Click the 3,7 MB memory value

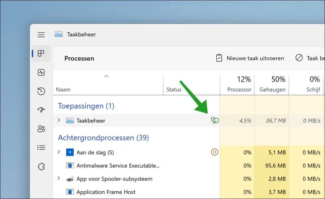277,192
